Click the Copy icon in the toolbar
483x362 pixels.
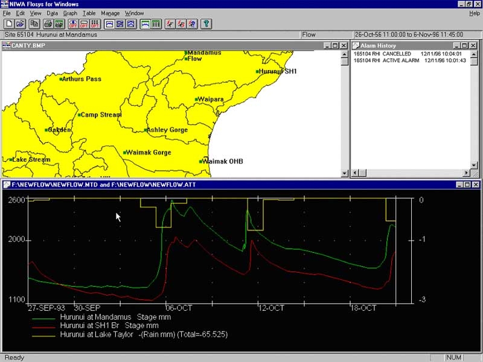[34, 24]
